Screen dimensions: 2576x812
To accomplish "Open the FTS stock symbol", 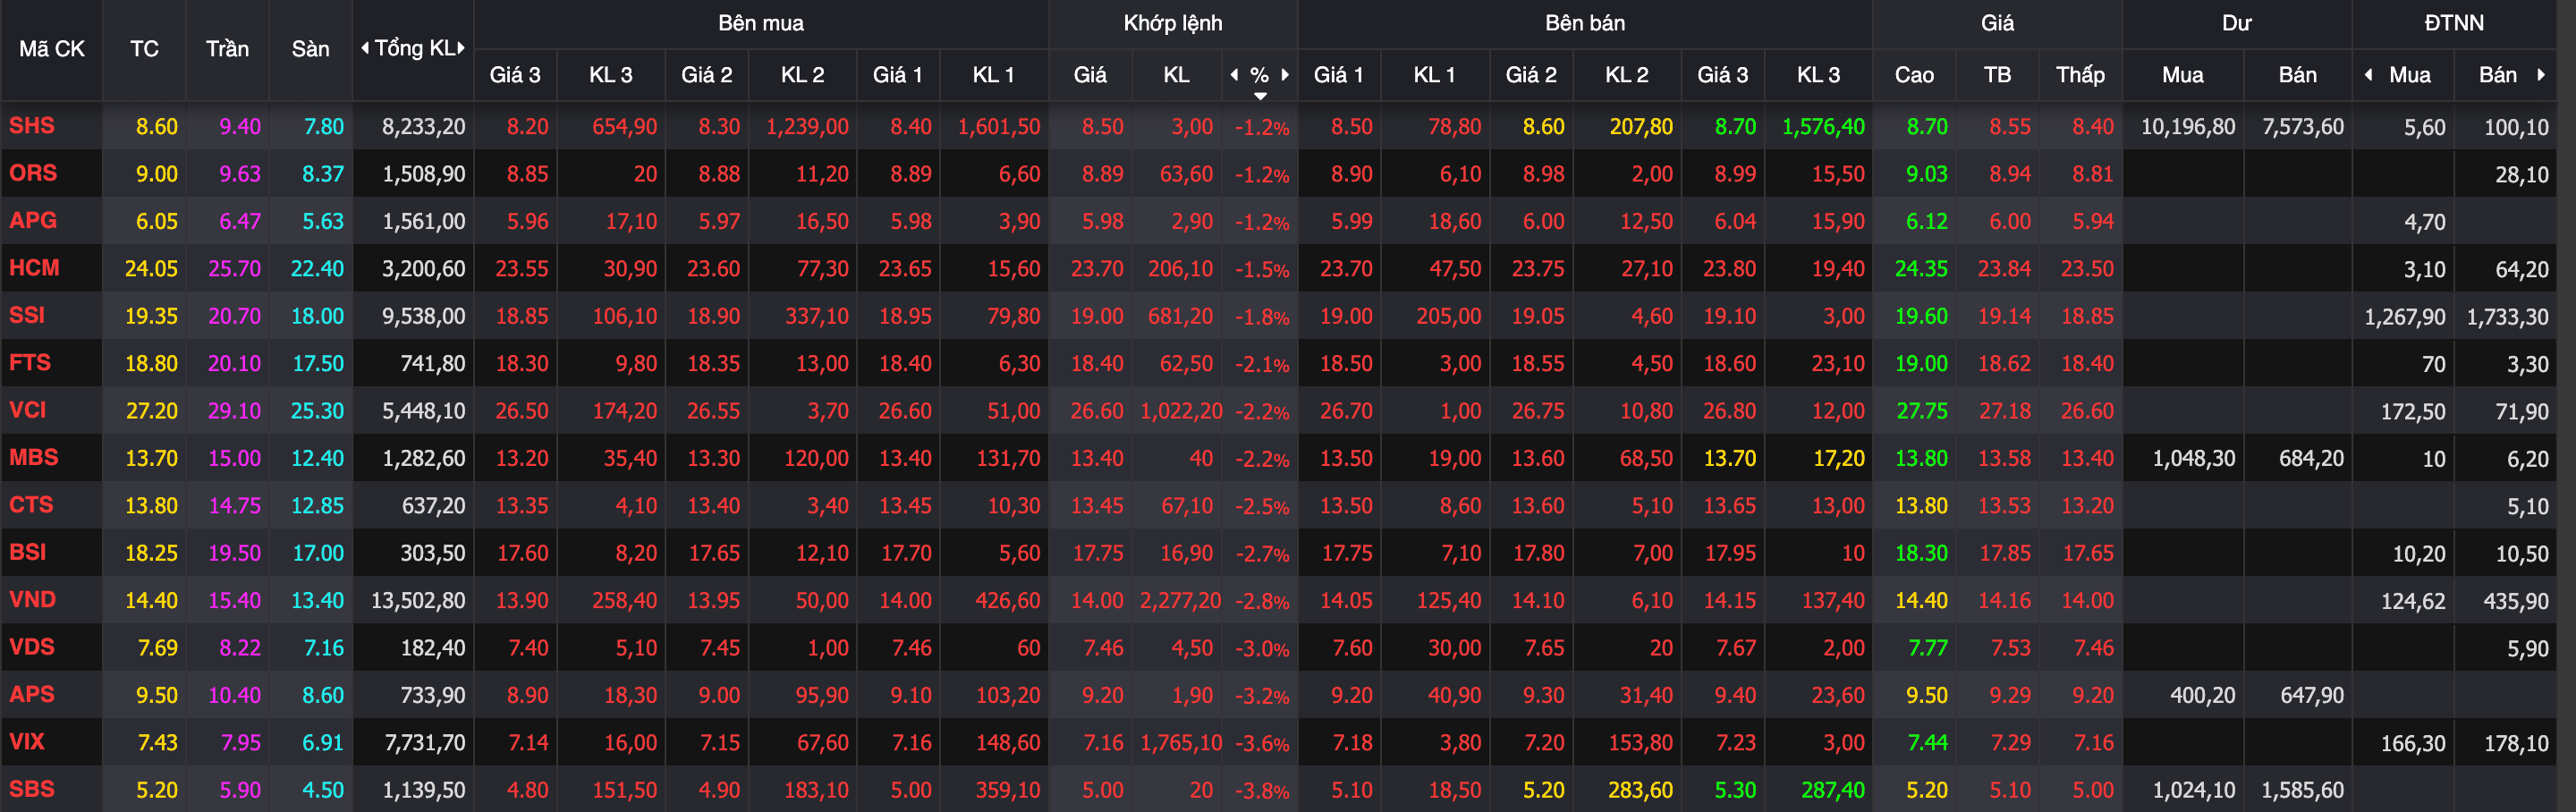I will coord(30,362).
